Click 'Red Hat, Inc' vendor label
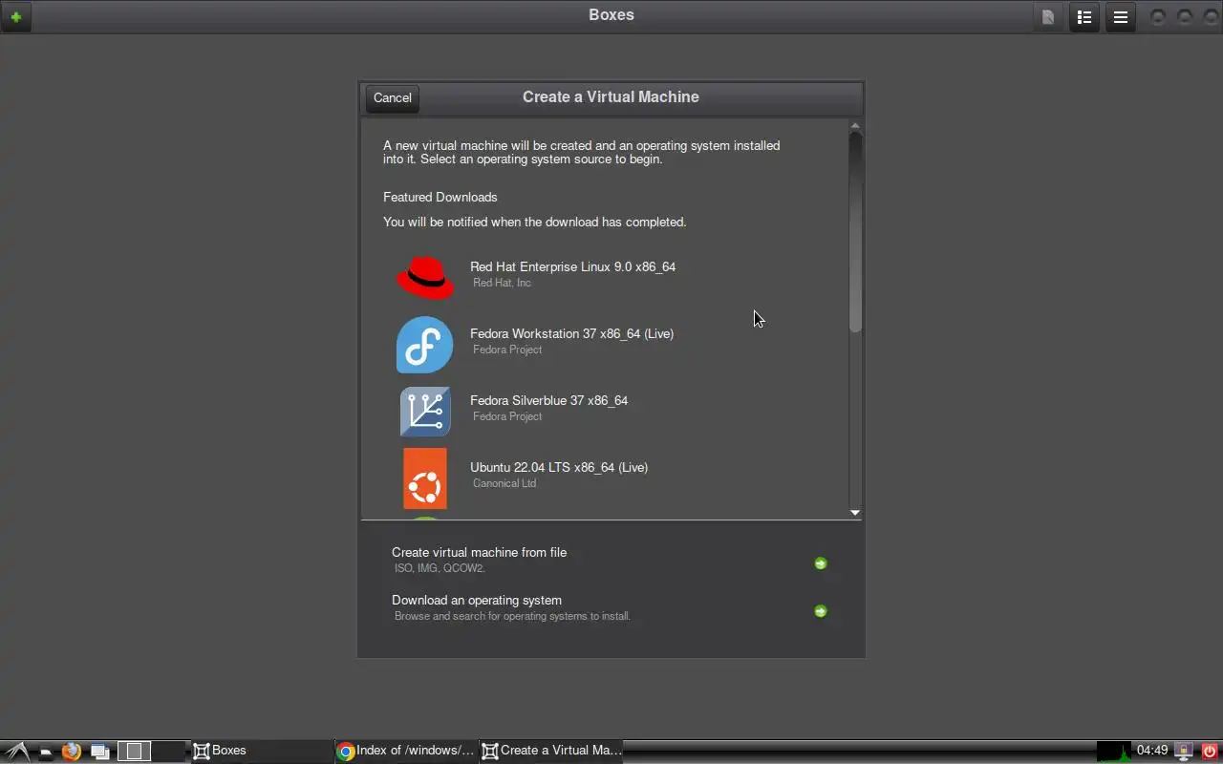The height and width of the screenshot is (764, 1223). [x=503, y=283]
